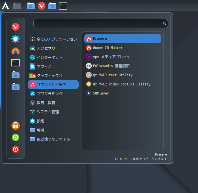Image resolution: width=198 pixels, height=193 pixels.
Task: Launch mpv メディアプレイヤー
Action: pos(123,57)
